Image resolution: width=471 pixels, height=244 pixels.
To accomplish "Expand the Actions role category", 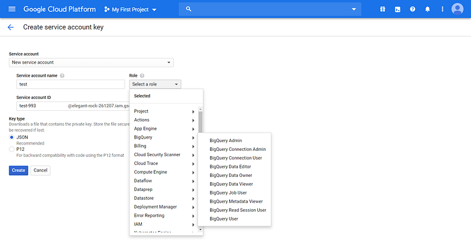I will click(164, 120).
